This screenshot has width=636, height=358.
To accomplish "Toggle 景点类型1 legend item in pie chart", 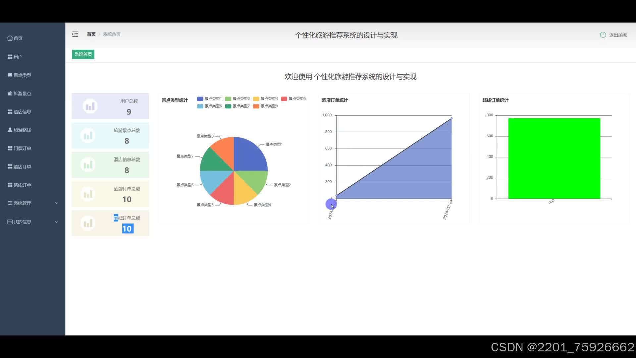I will point(209,99).
